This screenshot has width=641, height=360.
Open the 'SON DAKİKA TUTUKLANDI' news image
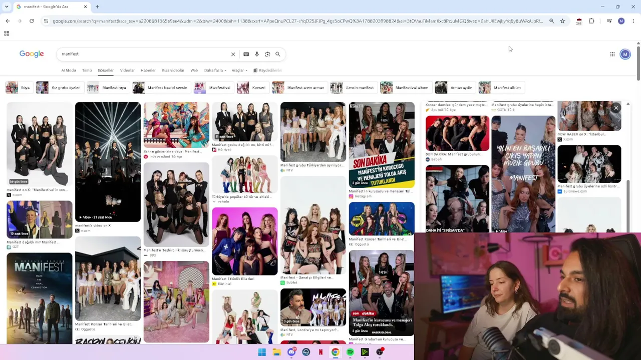pyautogui.click(x=382, y=145)
